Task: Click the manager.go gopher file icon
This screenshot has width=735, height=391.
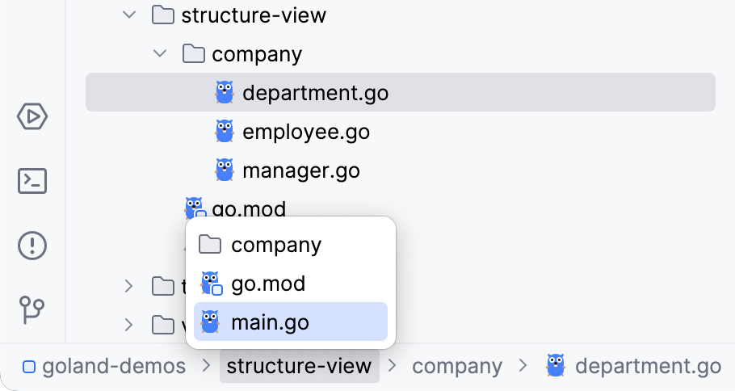Action: click(x=225, y=170)
